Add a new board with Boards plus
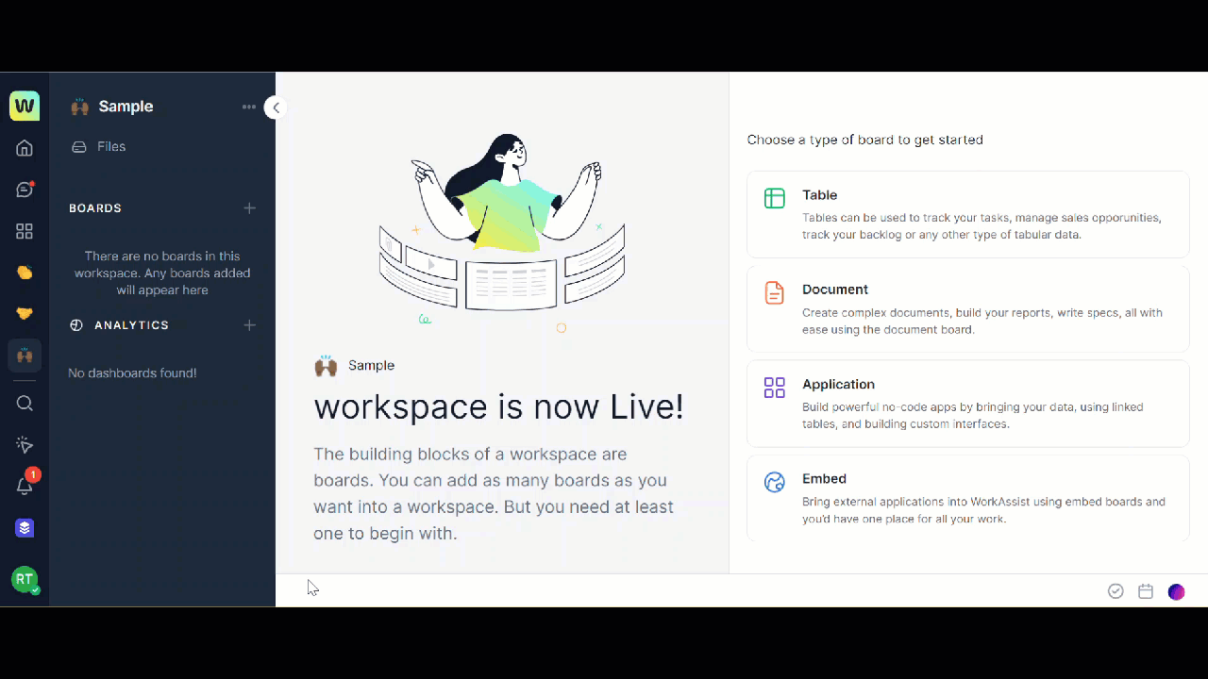This screenshot has height=679, width=1208. tap(249, 208)
